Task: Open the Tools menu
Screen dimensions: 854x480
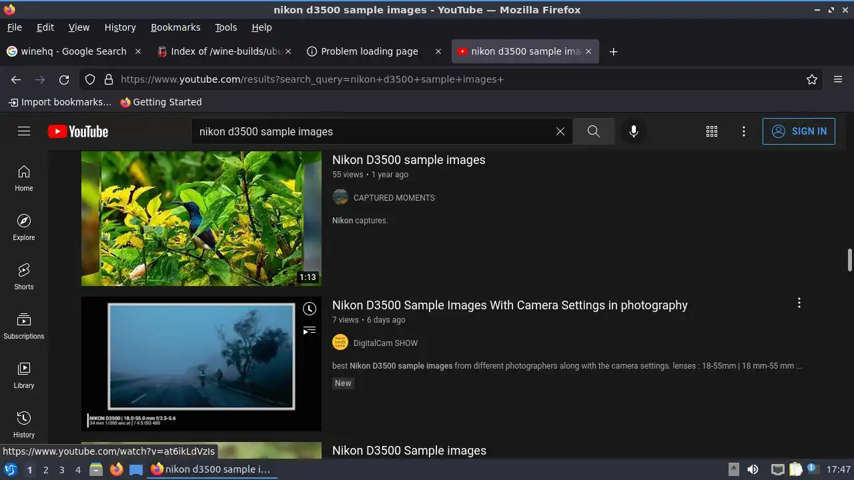Action: coord(226,27)
